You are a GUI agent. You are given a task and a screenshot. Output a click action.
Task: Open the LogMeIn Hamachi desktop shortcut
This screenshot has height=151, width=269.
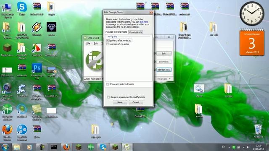[22, 133]
